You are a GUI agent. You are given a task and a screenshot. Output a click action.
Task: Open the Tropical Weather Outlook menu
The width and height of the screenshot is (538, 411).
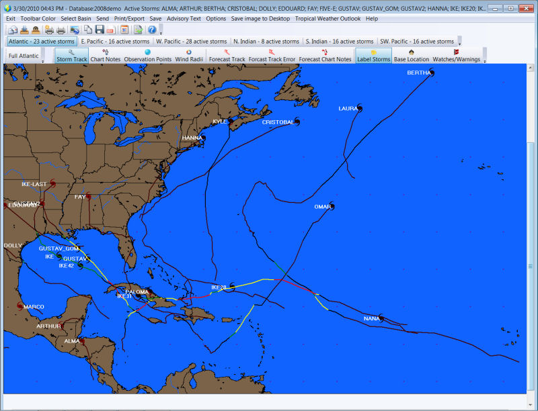pyautogui.click(x=328, y=19)
